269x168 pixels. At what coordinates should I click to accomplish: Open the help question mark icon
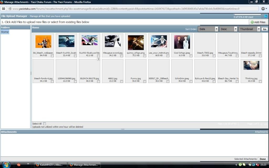pos(266,16)
